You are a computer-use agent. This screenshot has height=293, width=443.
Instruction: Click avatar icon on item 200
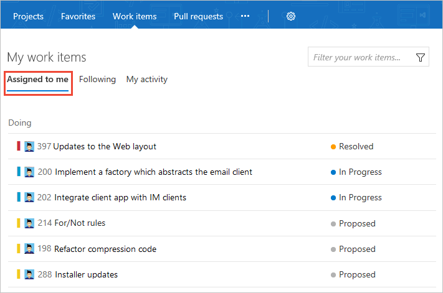tap(29, 172)
